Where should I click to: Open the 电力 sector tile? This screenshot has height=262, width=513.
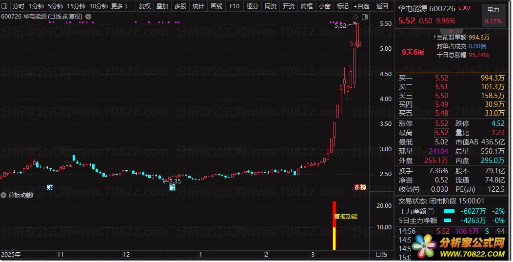493,15
